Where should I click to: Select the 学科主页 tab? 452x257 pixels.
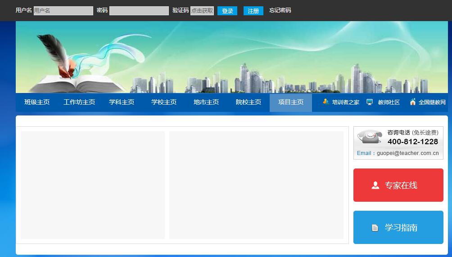point(122,102)
